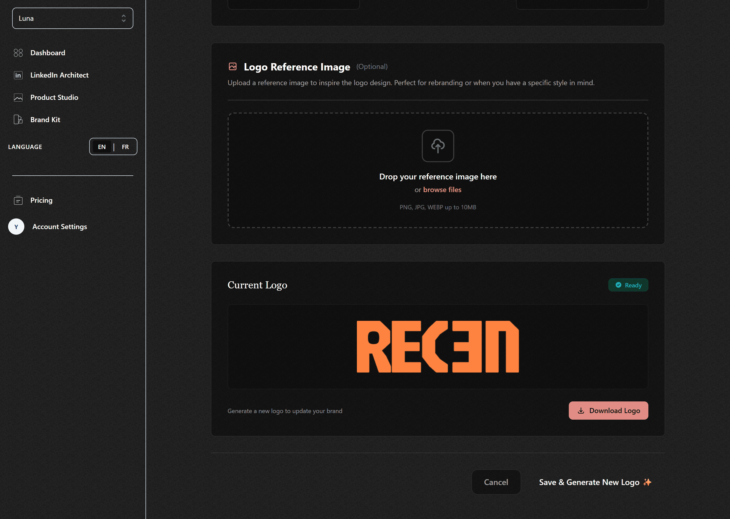Click the download icon on Download Logo
Viewport: 730px width, 519px height.
click(581, 411)
